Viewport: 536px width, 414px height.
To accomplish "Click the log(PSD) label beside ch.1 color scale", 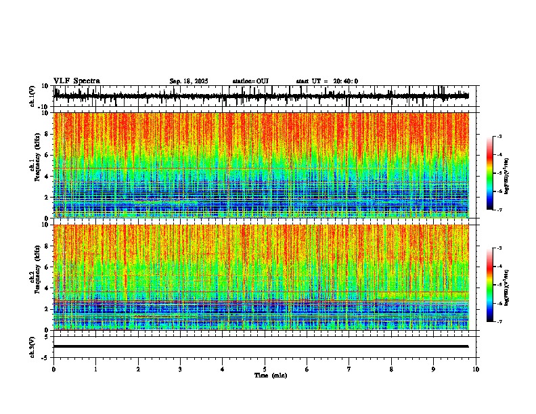I will 507,176.
